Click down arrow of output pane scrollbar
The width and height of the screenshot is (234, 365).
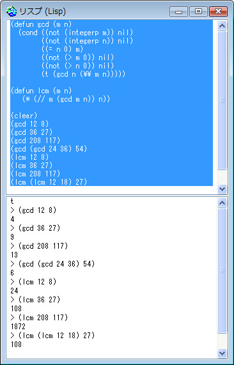[222, 353]
